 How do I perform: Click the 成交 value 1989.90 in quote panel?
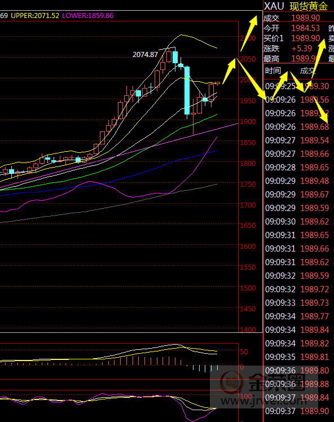305,18
